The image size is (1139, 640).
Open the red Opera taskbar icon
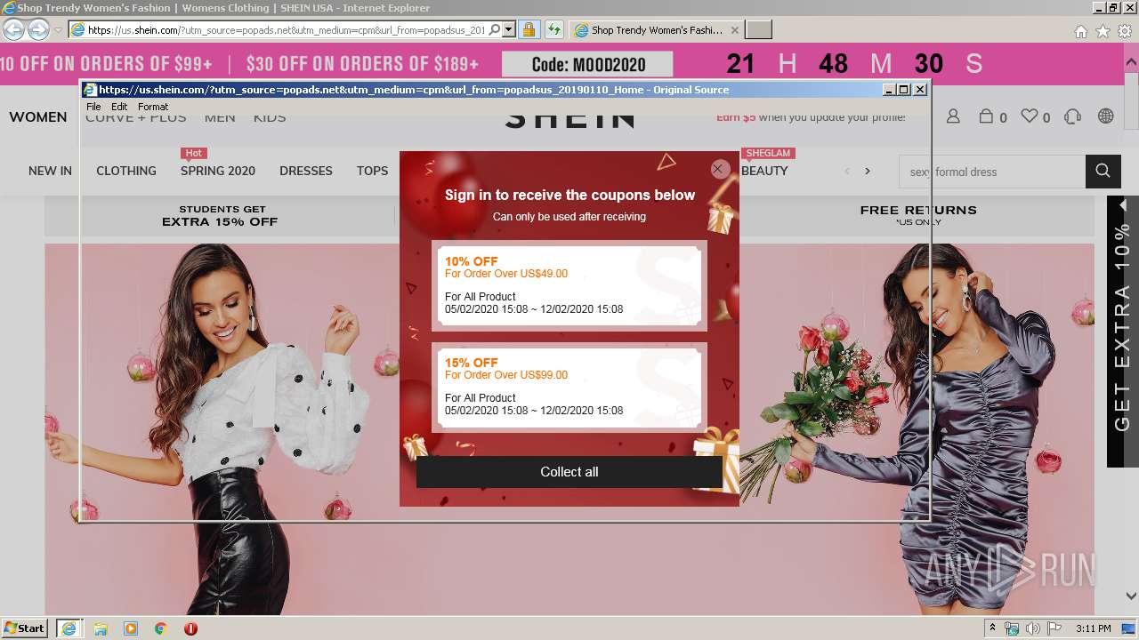pyautogui.click(x=190, y=628)
